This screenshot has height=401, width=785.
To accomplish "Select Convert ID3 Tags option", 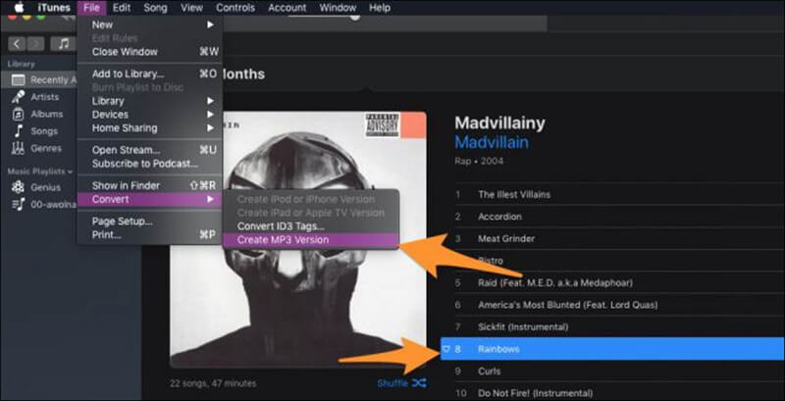I will [311, 226].
